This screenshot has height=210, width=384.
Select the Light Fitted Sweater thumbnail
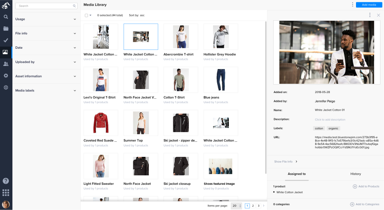(101, 166)
